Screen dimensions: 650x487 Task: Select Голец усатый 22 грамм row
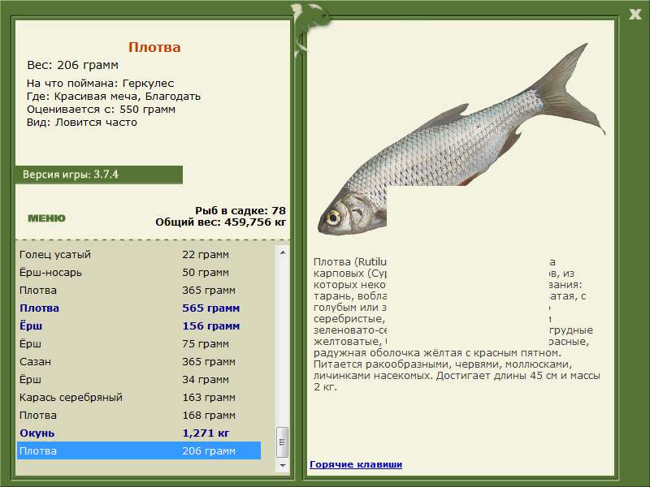point(139,255)
